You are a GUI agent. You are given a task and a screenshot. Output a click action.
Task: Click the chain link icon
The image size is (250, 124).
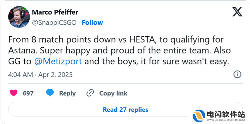[x=90, y=93]
